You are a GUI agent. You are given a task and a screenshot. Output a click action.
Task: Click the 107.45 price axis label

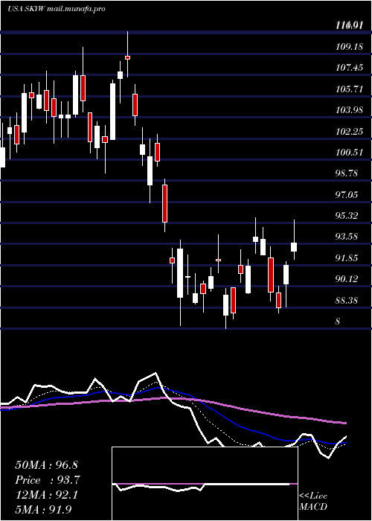coord(347,68)
